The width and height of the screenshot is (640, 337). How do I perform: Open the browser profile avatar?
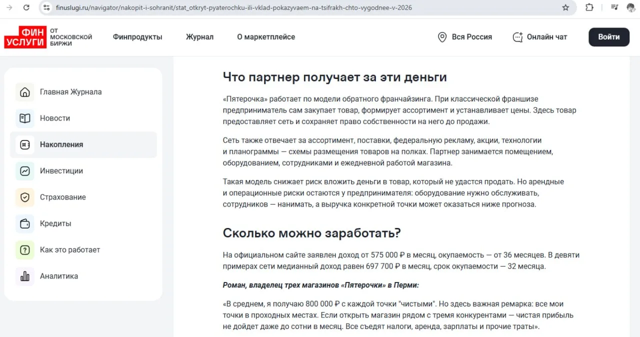click(x=631, y=7)
